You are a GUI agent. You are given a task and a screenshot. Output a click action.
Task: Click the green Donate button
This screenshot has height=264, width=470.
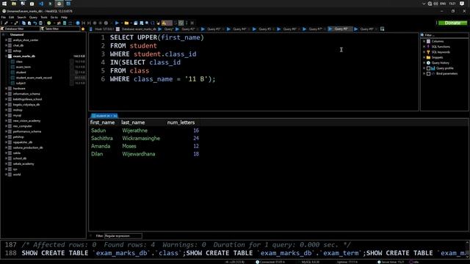[452, 23]
